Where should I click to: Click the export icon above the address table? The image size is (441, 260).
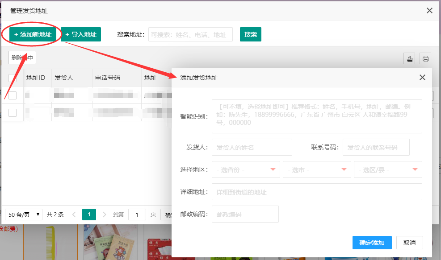click(x=409, y=58)
